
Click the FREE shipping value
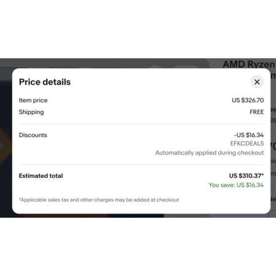click(x=257, y=112)
